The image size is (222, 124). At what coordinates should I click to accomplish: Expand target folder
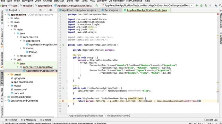pos(8,74)
